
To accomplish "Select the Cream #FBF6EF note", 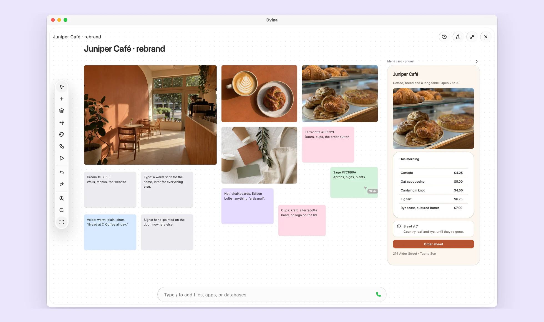I will tap(110, 190).
